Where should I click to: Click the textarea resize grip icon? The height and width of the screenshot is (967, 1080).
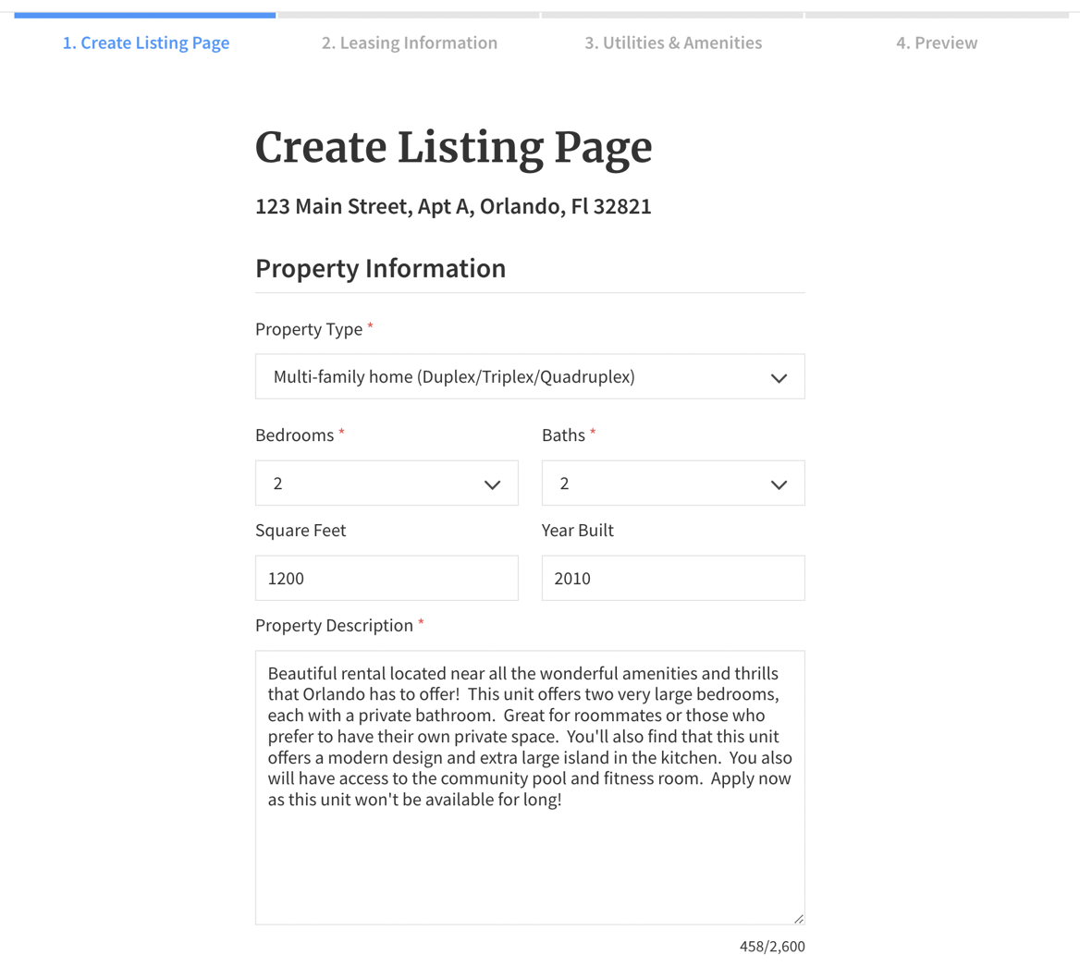coord(798,917)
